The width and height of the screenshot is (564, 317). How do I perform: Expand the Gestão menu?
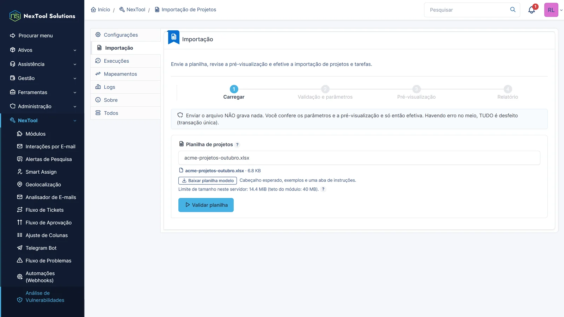click(x=43, y=78)
